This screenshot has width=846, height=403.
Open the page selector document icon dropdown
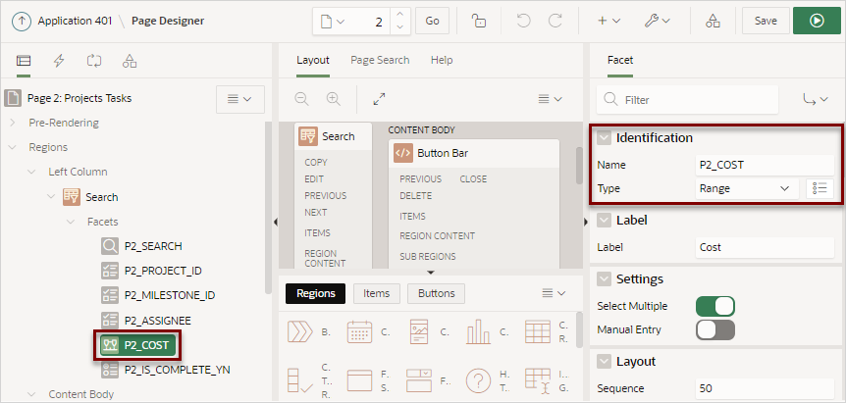pos(332,21)
